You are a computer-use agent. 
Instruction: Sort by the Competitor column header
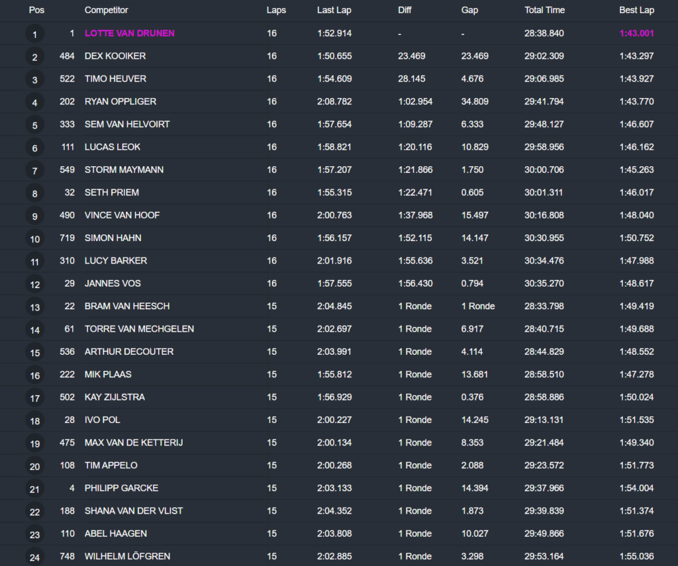[x=106, y=11]
